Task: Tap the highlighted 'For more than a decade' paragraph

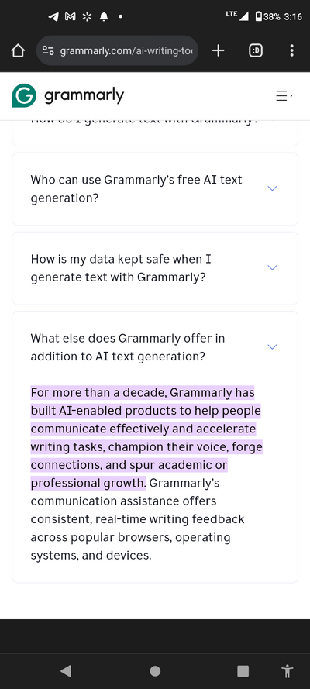Action: (146, 438)
